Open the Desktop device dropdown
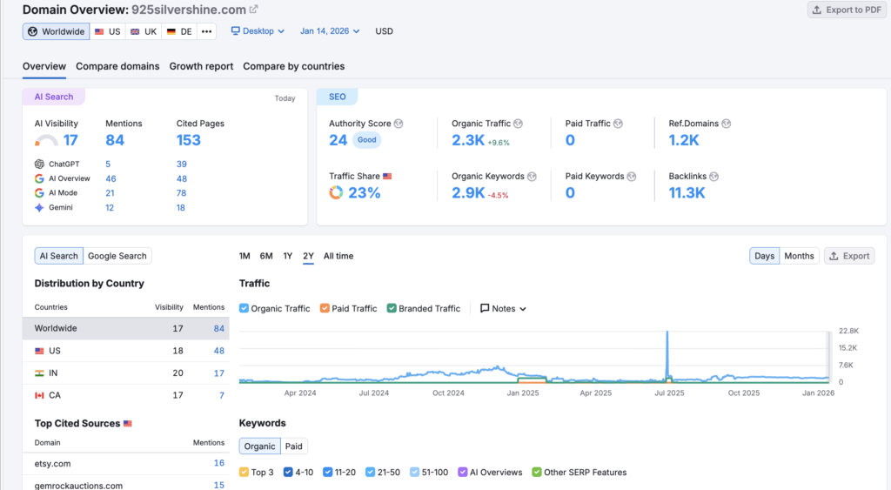 258,31
